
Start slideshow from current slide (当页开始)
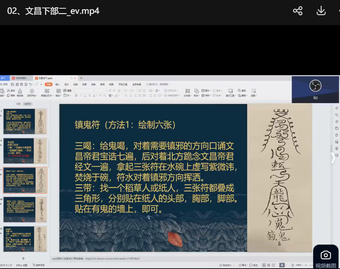32,91
